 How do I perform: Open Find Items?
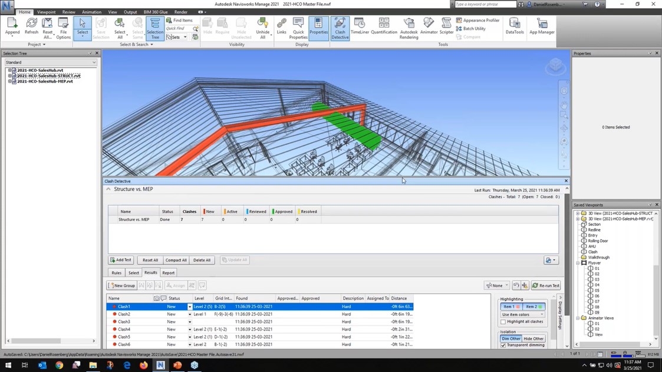point(179,20)
